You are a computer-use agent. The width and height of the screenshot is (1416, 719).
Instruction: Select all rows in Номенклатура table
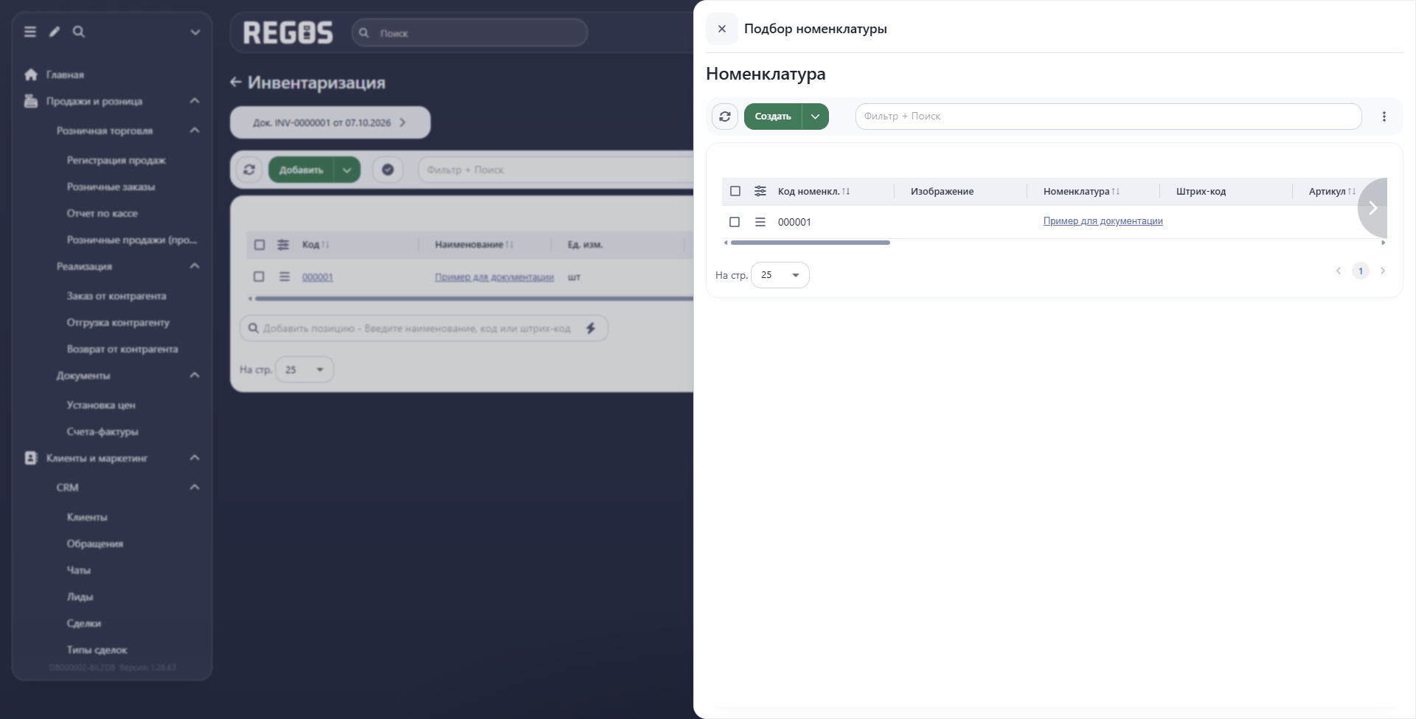[x=735, y=191]
